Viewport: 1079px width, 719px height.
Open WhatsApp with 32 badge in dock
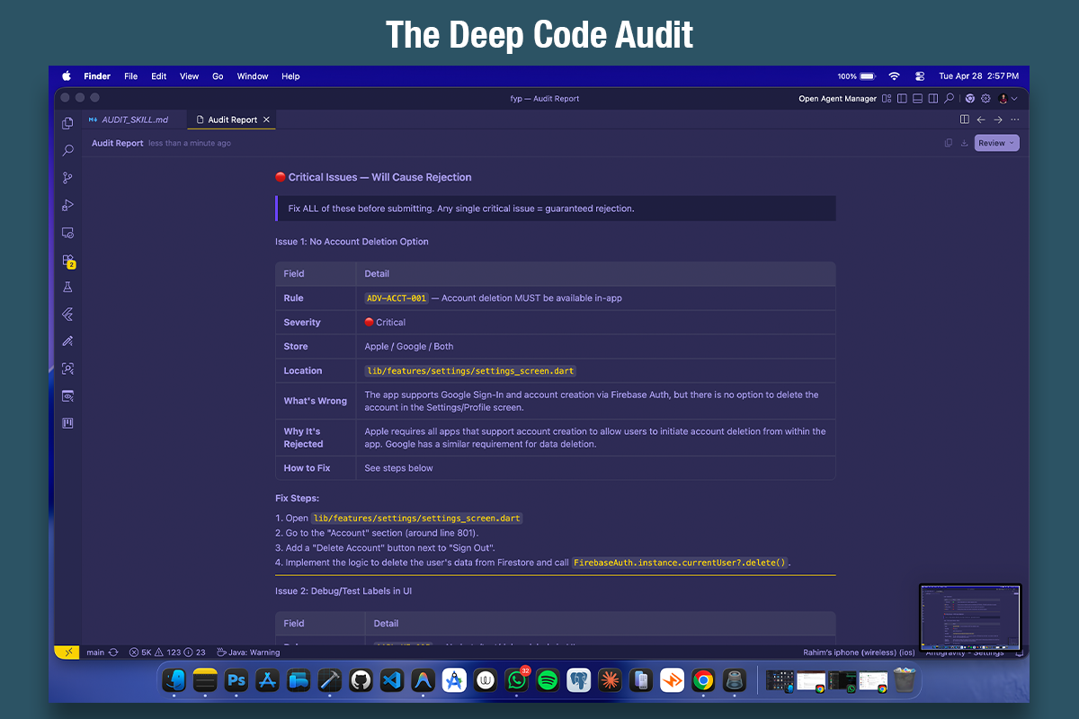pos(516,680)
